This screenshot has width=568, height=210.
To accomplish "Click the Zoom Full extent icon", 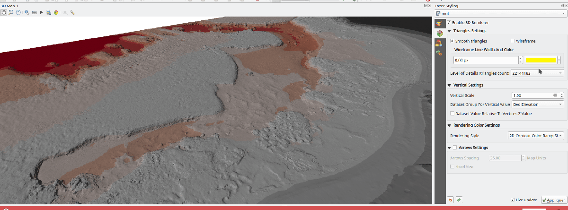I will (x=10, y=12).
